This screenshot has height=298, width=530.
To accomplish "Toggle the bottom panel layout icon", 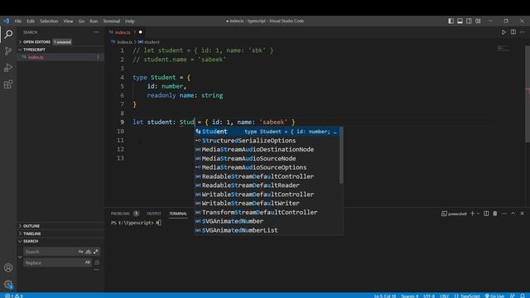I will (460, 21).
